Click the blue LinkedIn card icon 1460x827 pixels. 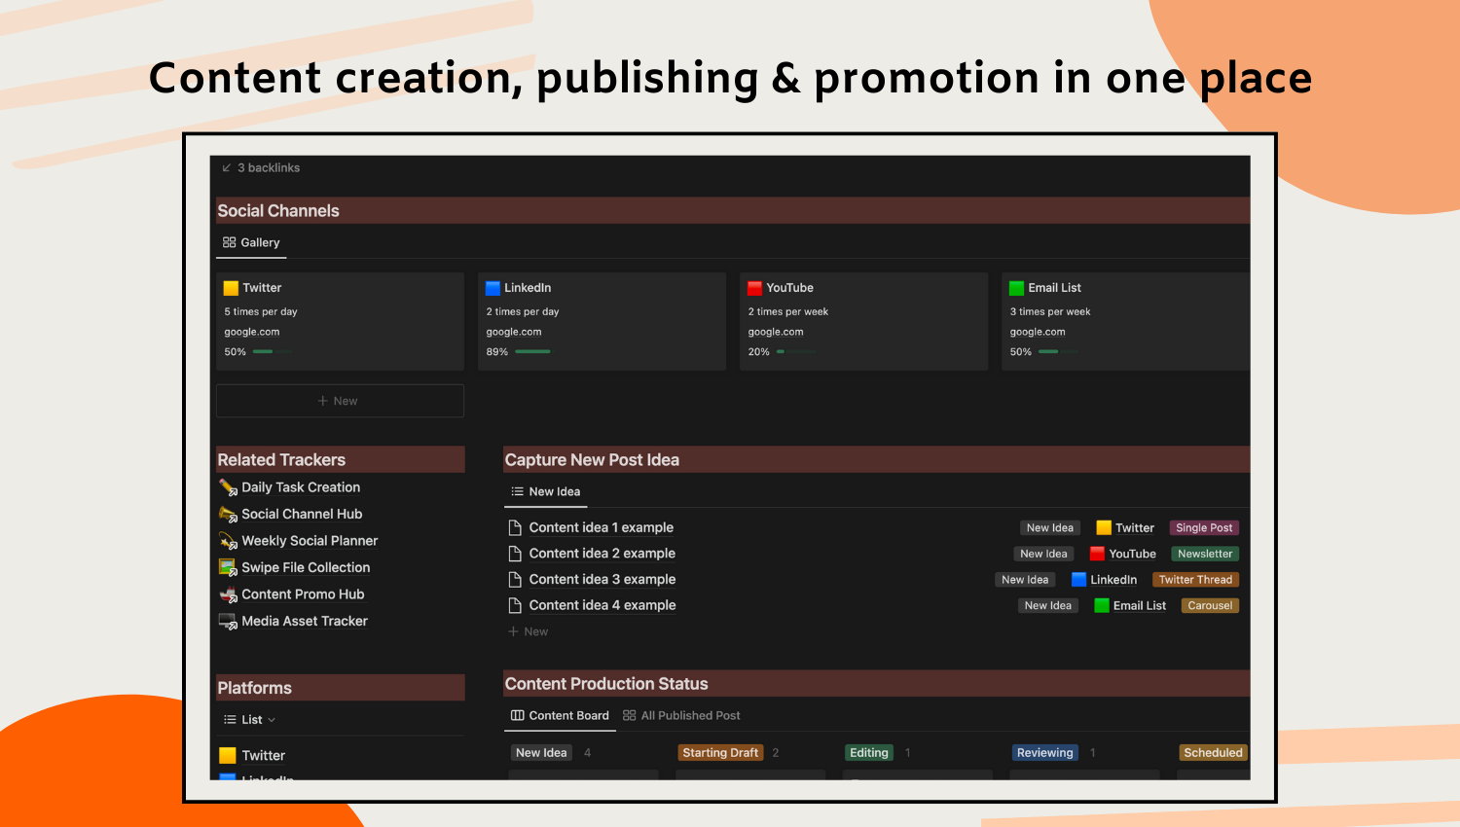point(493,288)
